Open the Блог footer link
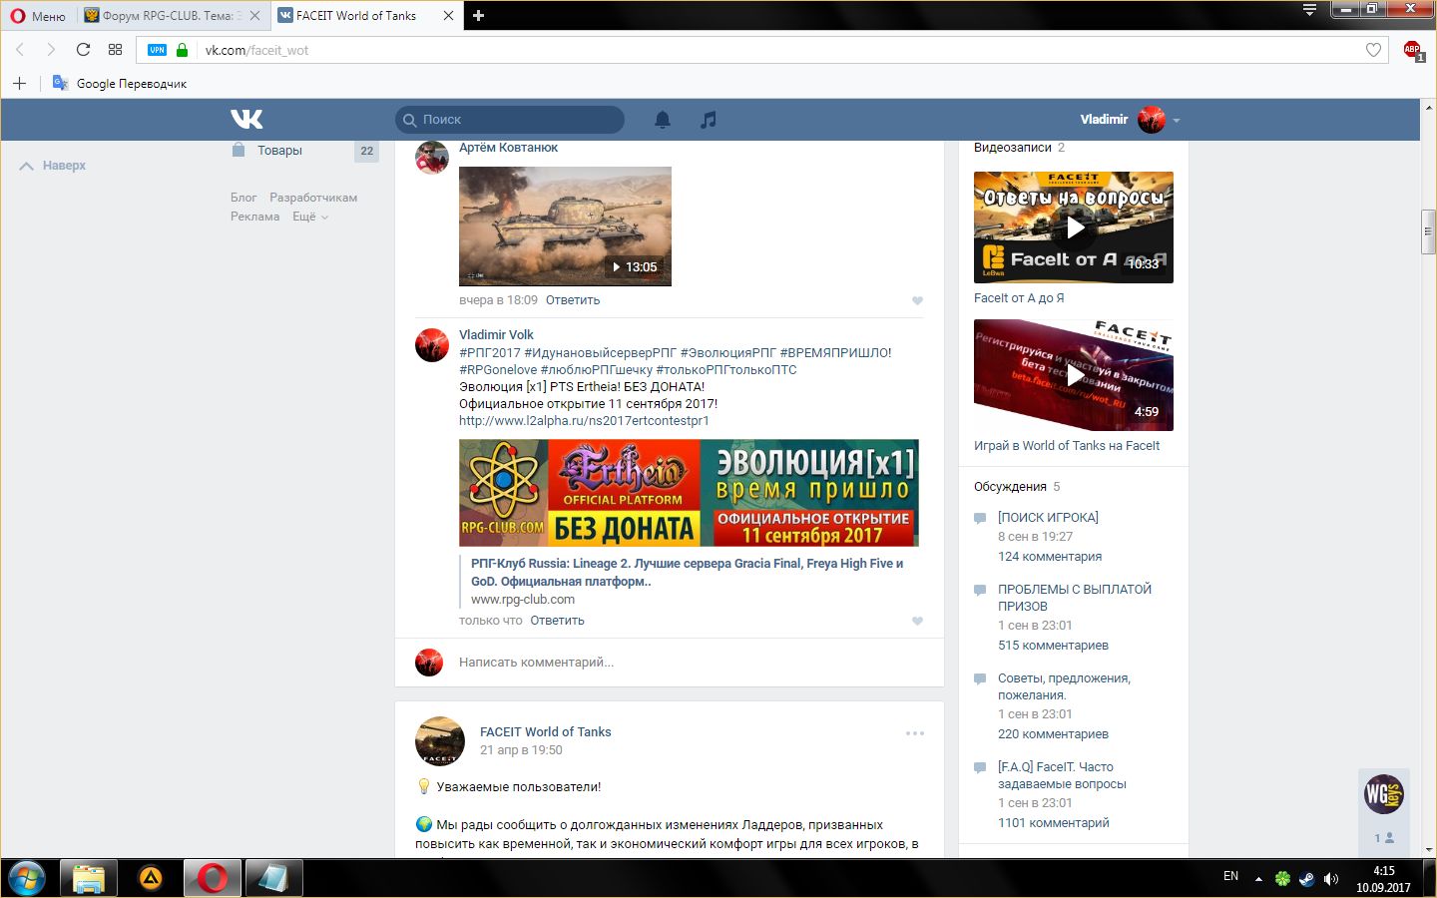Image resolution: width=1437 pixels, height=898 pixels. (x=243, y=198)
